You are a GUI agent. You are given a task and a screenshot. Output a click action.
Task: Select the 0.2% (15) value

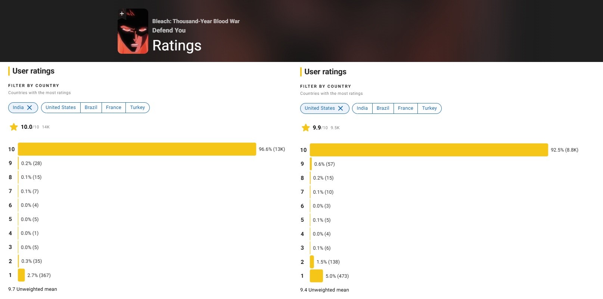[323, 178]
